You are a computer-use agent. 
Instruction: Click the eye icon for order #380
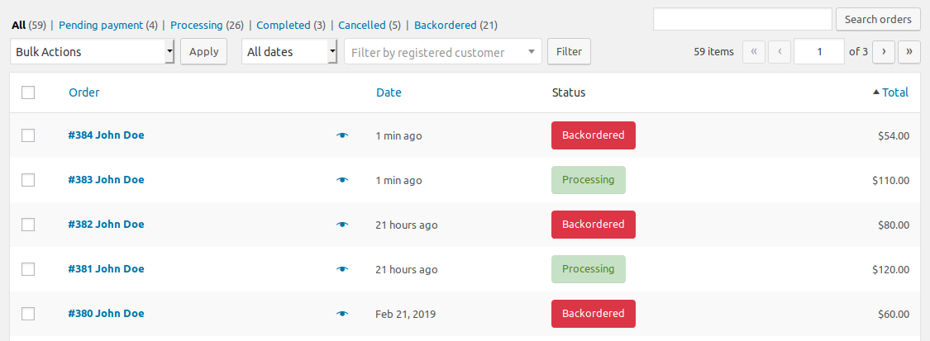[342, 314]
